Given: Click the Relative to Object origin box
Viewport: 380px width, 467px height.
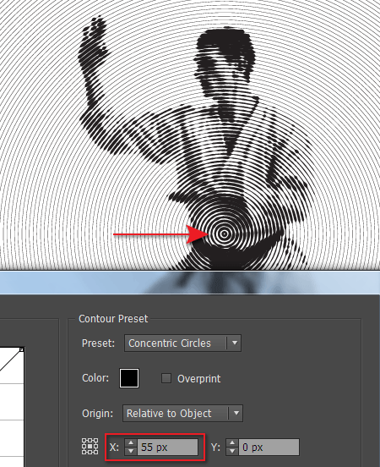Looking at the screenshot, I should (x=182, y=413).
